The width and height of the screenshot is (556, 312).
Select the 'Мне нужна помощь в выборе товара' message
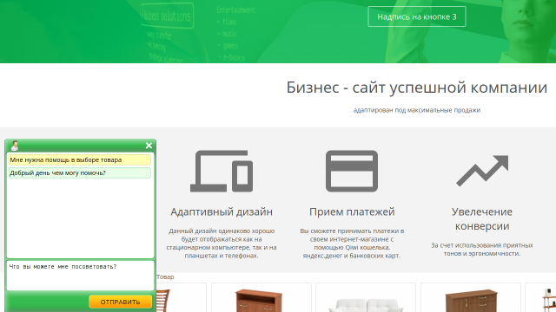80,159
